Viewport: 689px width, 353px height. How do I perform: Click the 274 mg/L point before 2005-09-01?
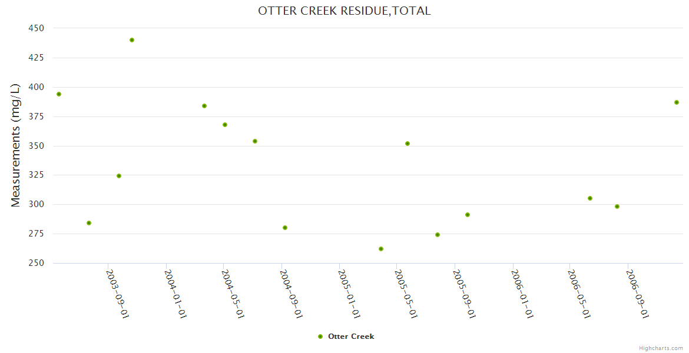point(438,235)
